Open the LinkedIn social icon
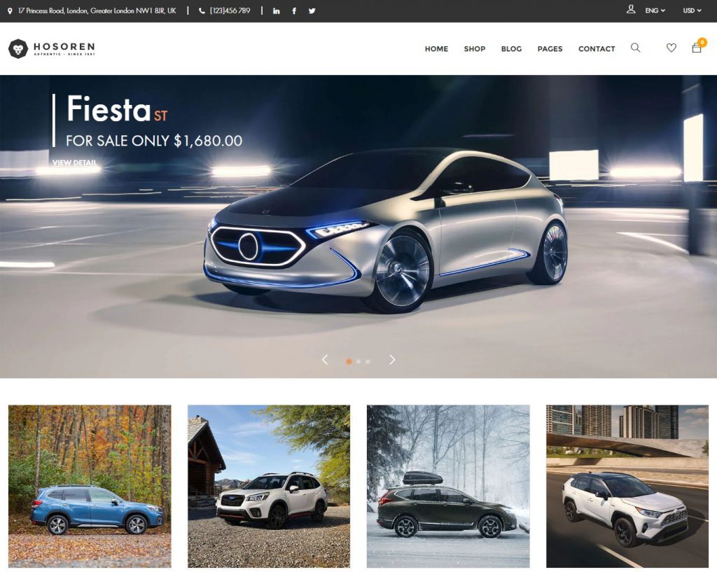 [x=276, y=11]
